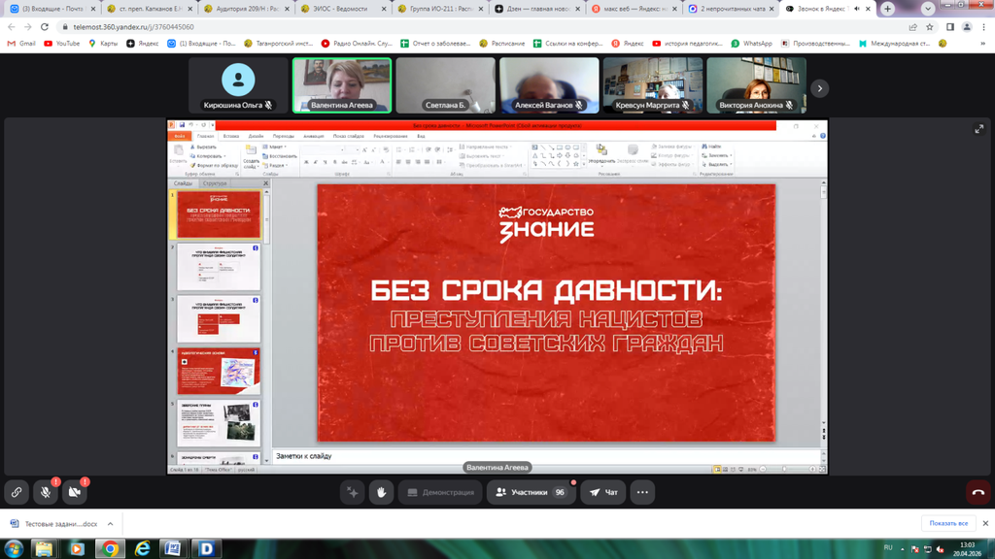
Task: Expand Chrome tab search dropdown
Action: [927, 9]
